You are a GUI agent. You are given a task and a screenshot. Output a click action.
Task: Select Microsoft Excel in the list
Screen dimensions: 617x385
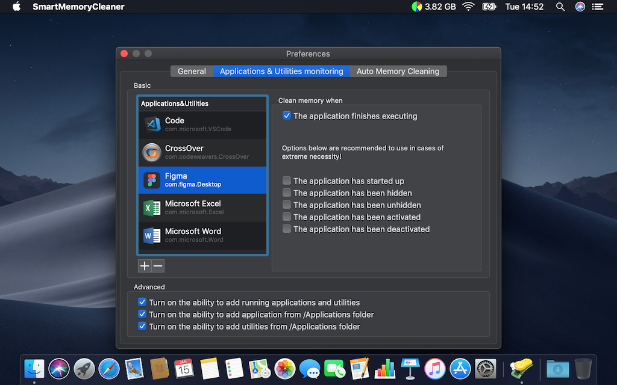202,208
